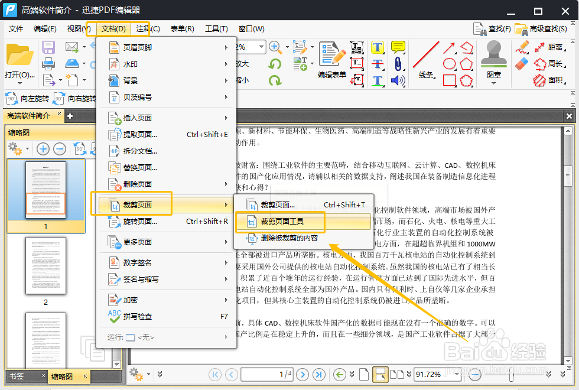Select the strikethrough text T tool
Viewport: 579px width, 390px height.
(378, 64)
